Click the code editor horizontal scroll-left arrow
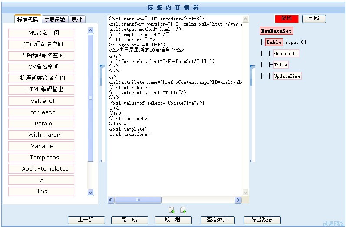Screen dimensions: 346x227 click(111, 200)
